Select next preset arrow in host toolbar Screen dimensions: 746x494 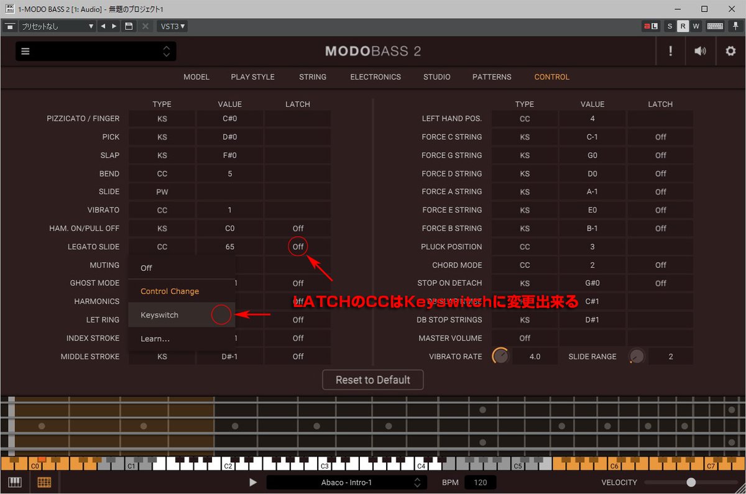(114, 26)
